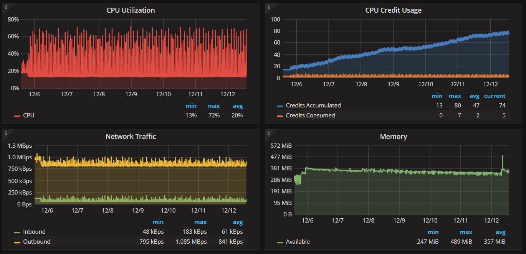Toggle the Inbound series in the legend
The image size is (526, 254).
[x=34, y=232]
